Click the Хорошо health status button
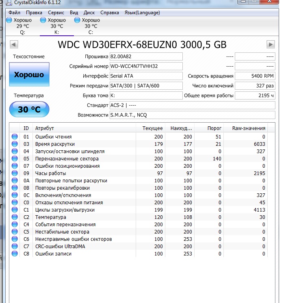 pos(29,74)
